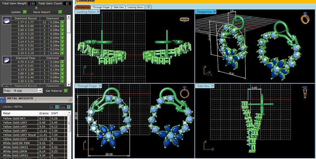Click green arrow on 3.02 X 3.02 row
The image size is (316, 159).
pyautogui.click(x=63, y=46)
